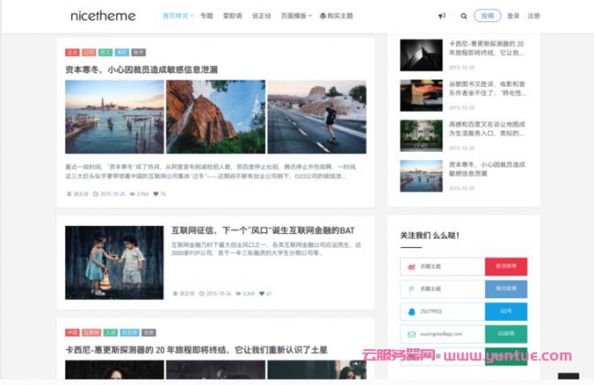This screenshot has width=594, height=385.
Task: Open the 专题 menu item
Action: [207, 16]
